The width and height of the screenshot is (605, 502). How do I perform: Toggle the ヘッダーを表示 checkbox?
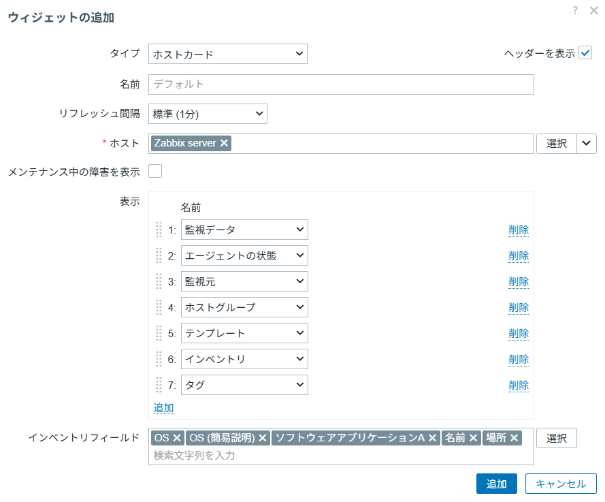pos(585,53)
